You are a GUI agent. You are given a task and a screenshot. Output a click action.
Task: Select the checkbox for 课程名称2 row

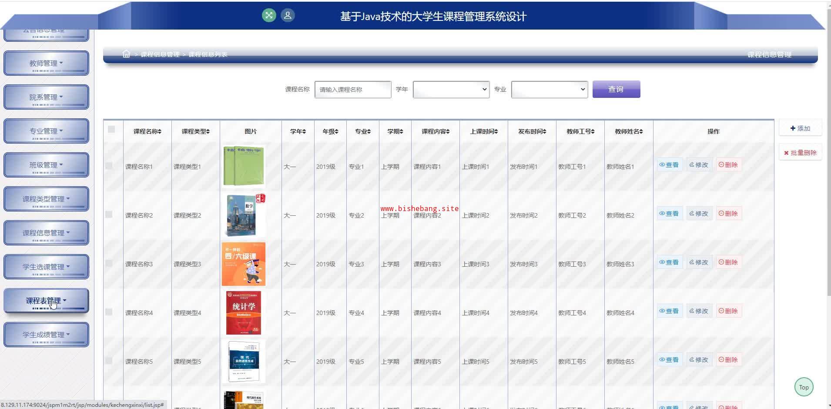[x=109, y=215]
